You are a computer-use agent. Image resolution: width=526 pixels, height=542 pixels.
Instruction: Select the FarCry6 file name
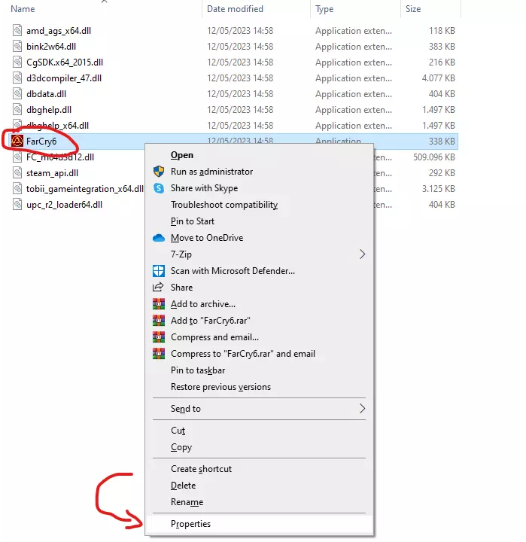pos(41,141)
